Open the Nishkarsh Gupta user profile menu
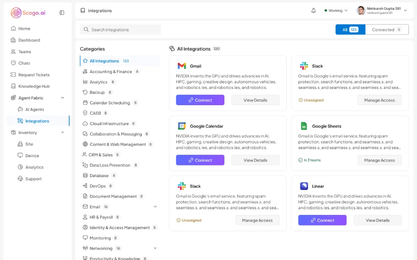Screen dimensions: 417x260 382,11
